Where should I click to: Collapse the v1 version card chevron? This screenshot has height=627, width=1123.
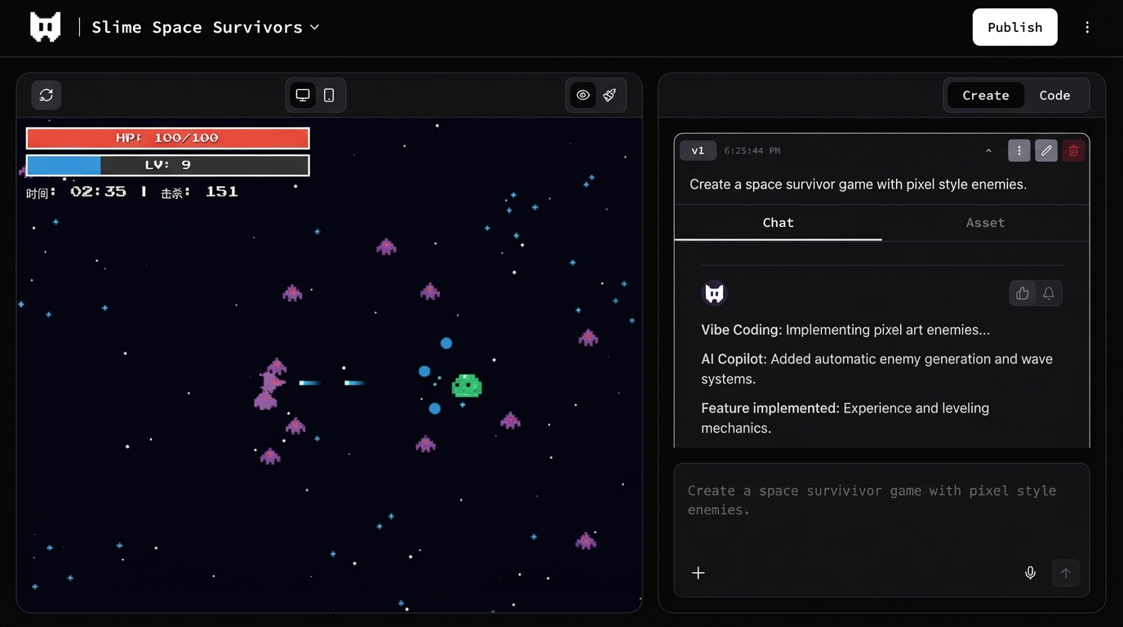tap(988, 151)
